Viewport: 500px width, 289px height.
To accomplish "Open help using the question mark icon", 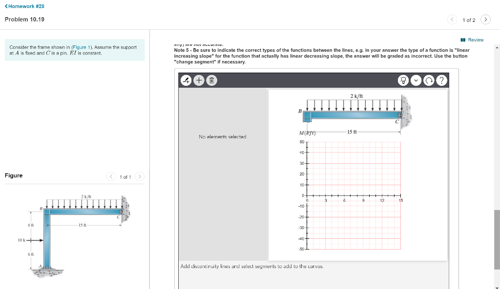I will 441,80.
